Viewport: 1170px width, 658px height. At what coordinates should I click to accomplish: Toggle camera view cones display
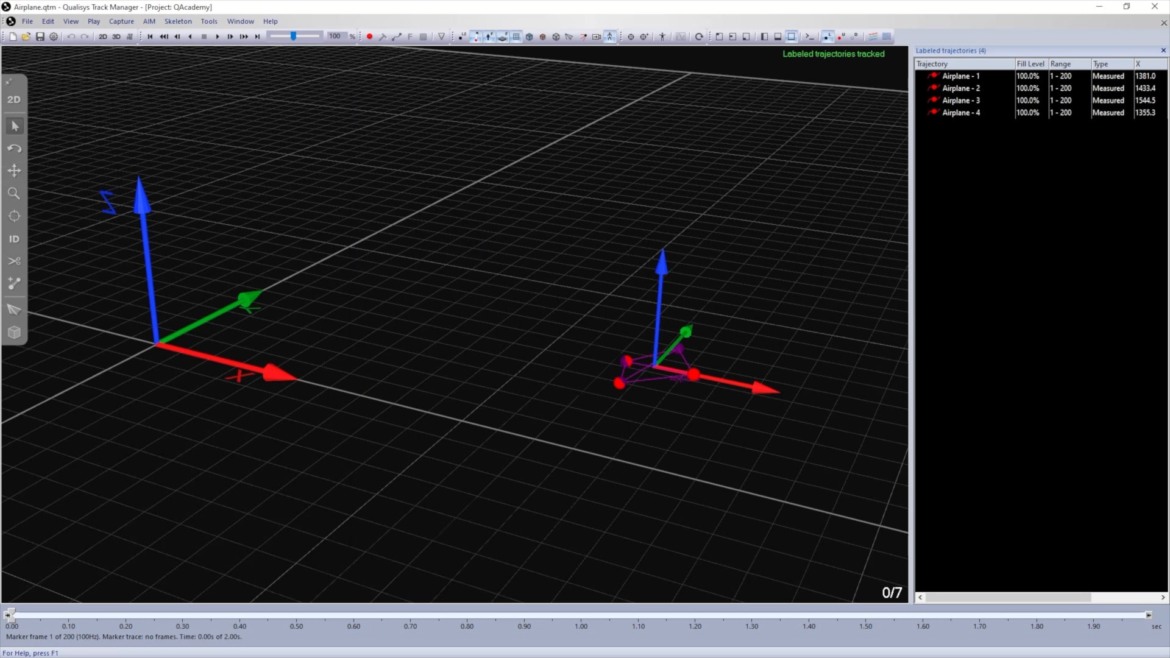pos(570,37)
